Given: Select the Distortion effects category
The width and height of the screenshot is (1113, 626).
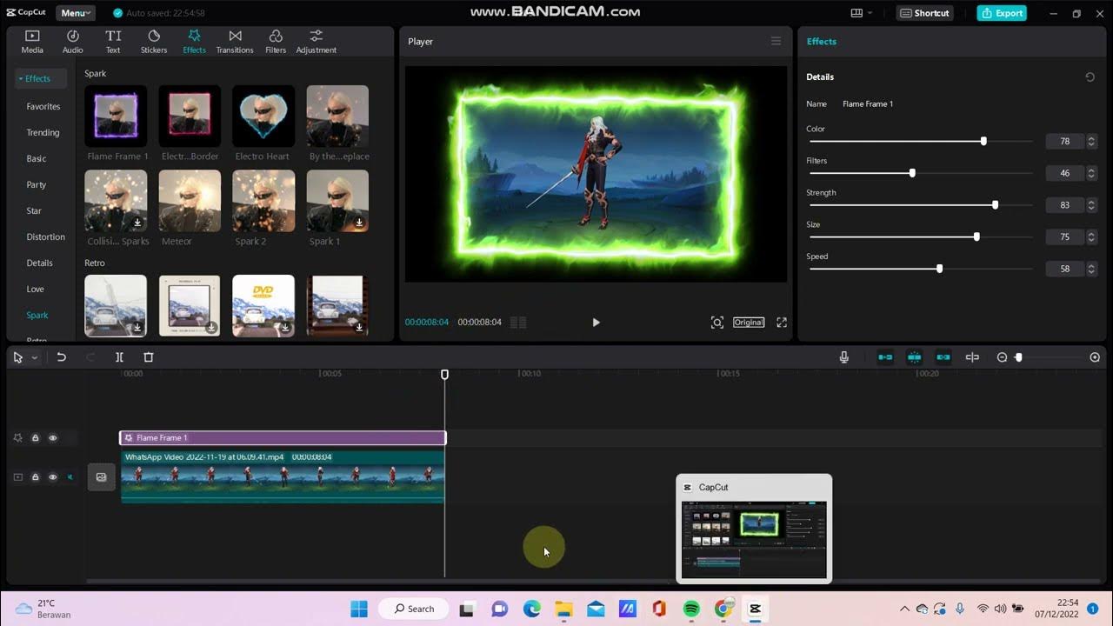Looking at the screenshot, I should 46,236.
